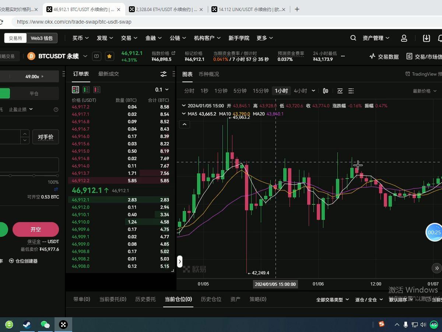Click the download app icon

coord(427,38)
